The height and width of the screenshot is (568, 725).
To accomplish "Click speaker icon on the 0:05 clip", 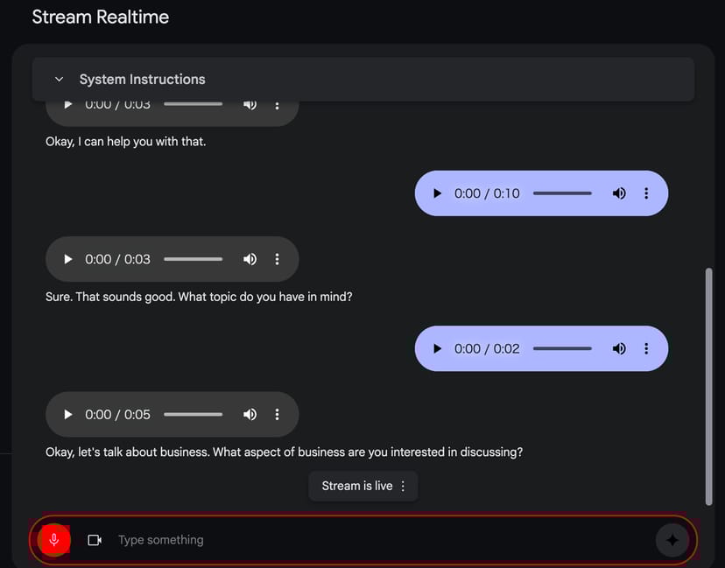I will tap(250, 415).
